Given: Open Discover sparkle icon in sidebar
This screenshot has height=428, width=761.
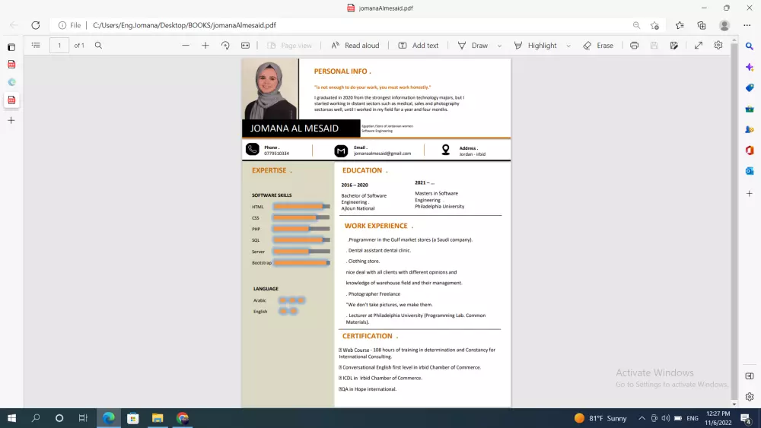Looking at the screenshot, I should (x=750, y=67).
